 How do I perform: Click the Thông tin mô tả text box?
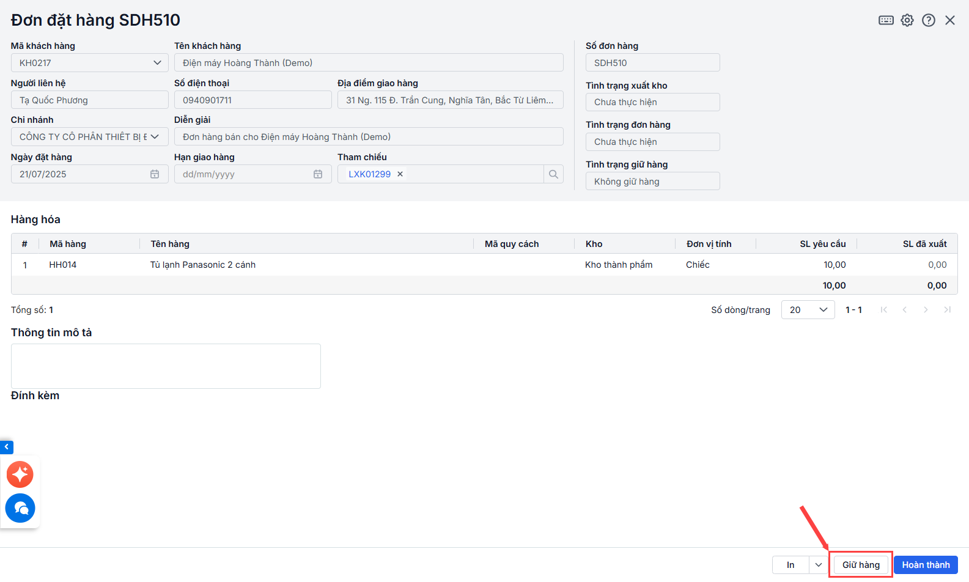pyautogui.click(x=166, y=366)
